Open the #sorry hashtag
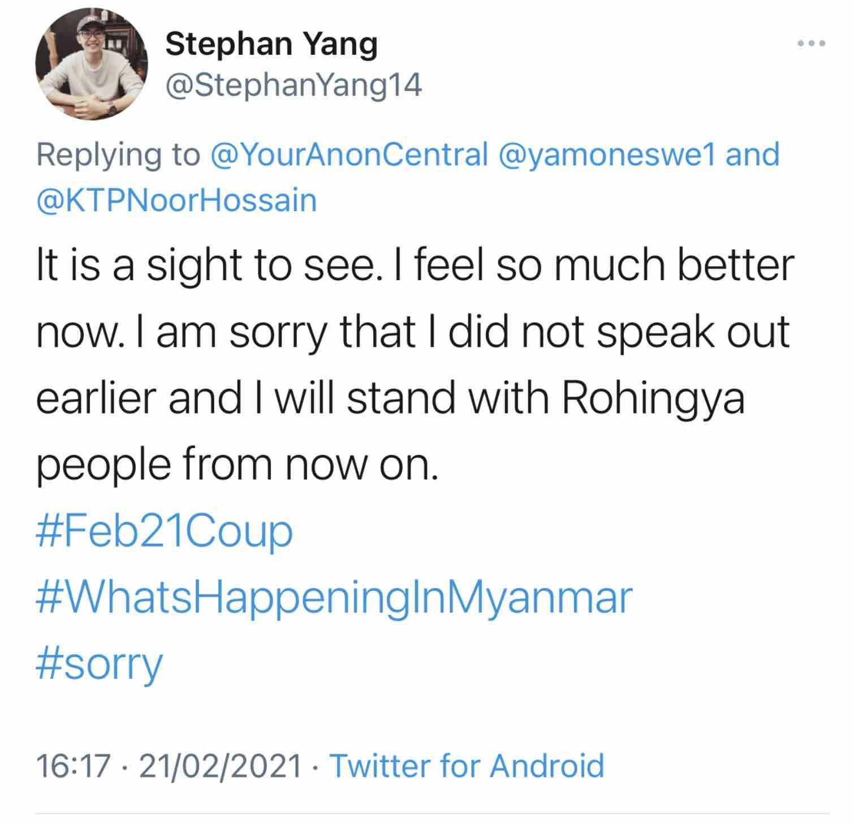Screen dimensions: 854x825 point(100,663)
